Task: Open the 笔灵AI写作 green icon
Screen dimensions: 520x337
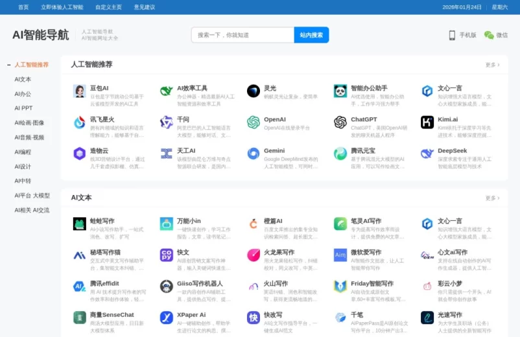Action: coord(340,224)
